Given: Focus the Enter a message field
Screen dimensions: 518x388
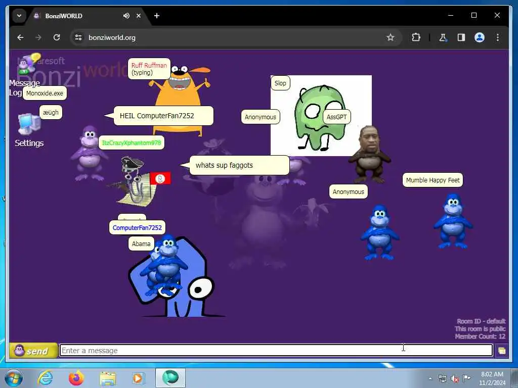Looking at the screenshot, I should 276,351.
